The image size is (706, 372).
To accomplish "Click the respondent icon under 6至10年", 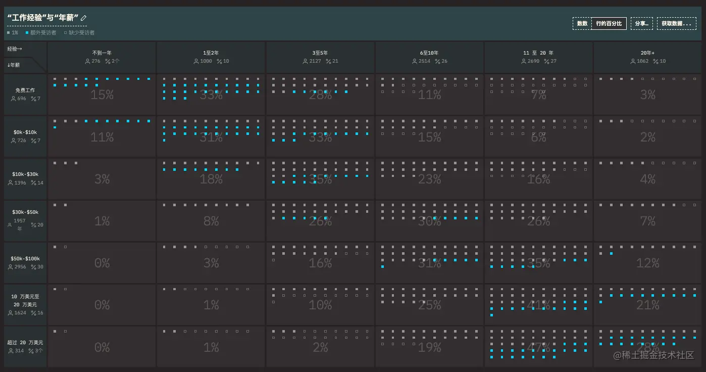I will [414, 61].
